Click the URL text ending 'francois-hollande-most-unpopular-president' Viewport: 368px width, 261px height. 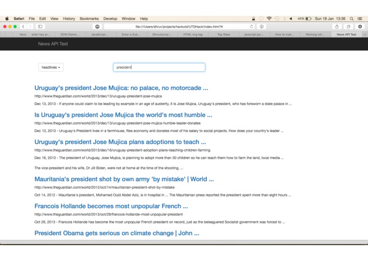(109, 214)
